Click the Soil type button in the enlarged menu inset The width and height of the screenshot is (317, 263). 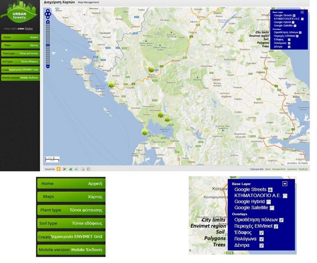(72, 223)
